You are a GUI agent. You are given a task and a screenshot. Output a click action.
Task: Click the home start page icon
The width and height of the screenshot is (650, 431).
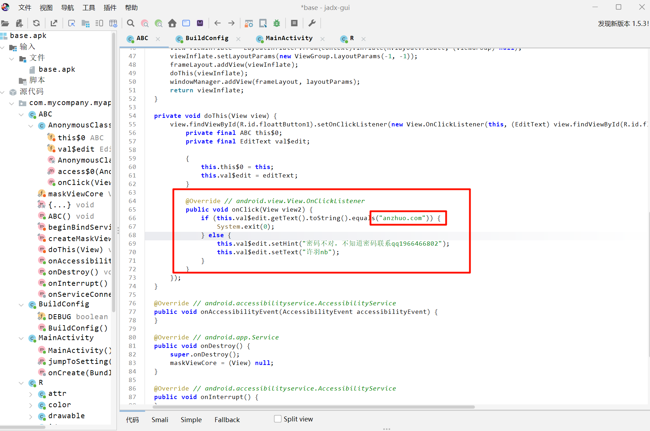(x=172, y=23)
